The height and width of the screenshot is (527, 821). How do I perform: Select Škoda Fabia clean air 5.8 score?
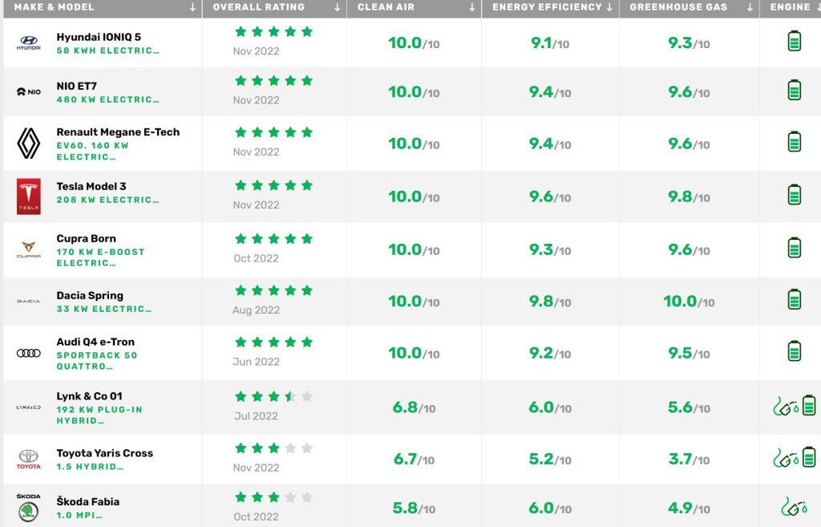pos(415,508)
